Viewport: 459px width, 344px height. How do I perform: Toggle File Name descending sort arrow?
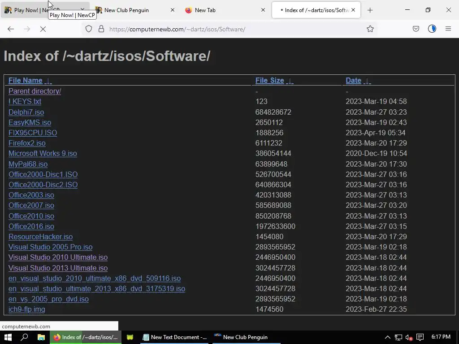point(48,81)
